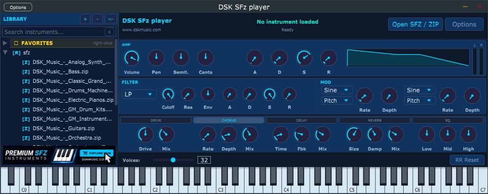Click the Drive amount knob
This screenshot has width=488, height=194.
coord(145,135)
